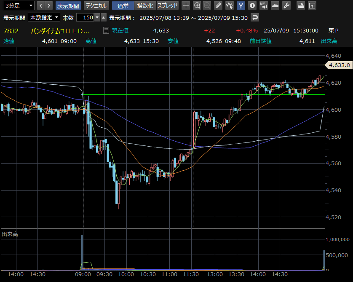Viewport: 353px width, 282px height.
Task: Enable スプレッド chart mode
Action: (168, 5)
